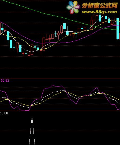Click the white signal spike's peak in bottom panel
This screenshot has width=120, height=145.
tap(32, 117)
